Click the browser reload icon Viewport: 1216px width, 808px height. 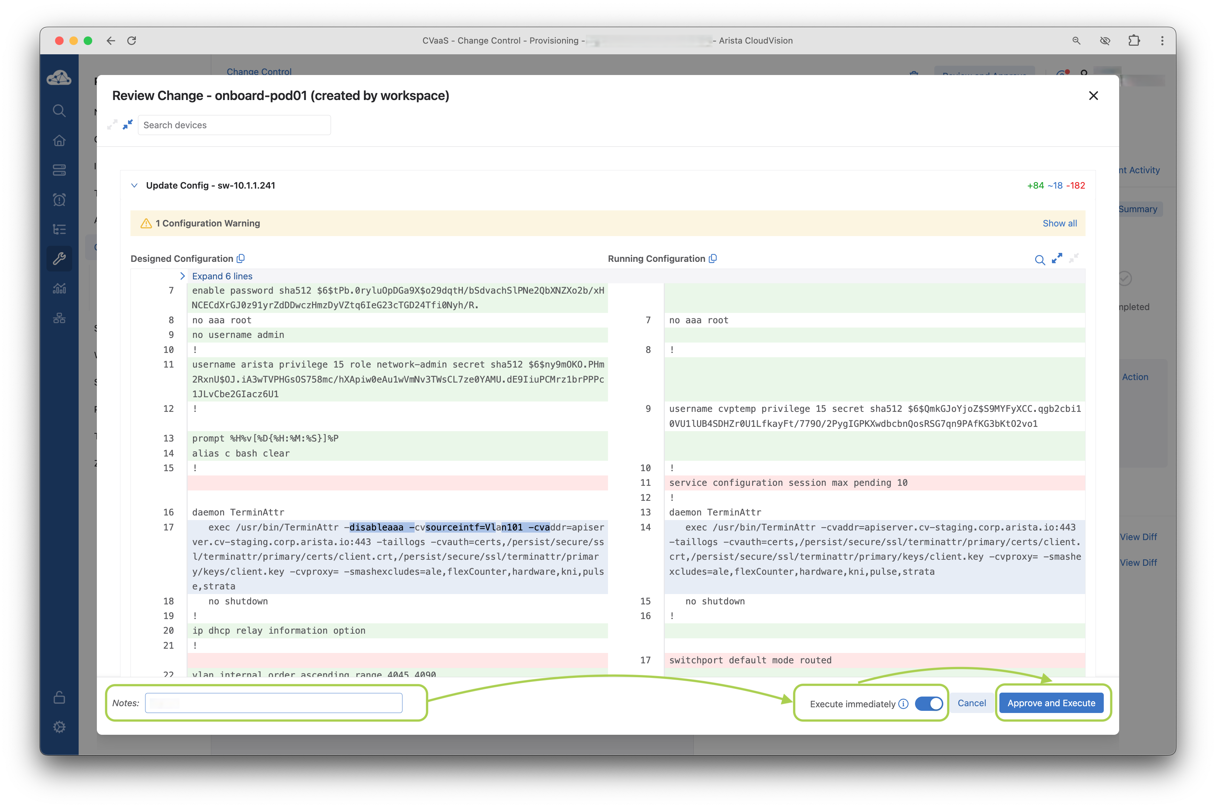132,41
